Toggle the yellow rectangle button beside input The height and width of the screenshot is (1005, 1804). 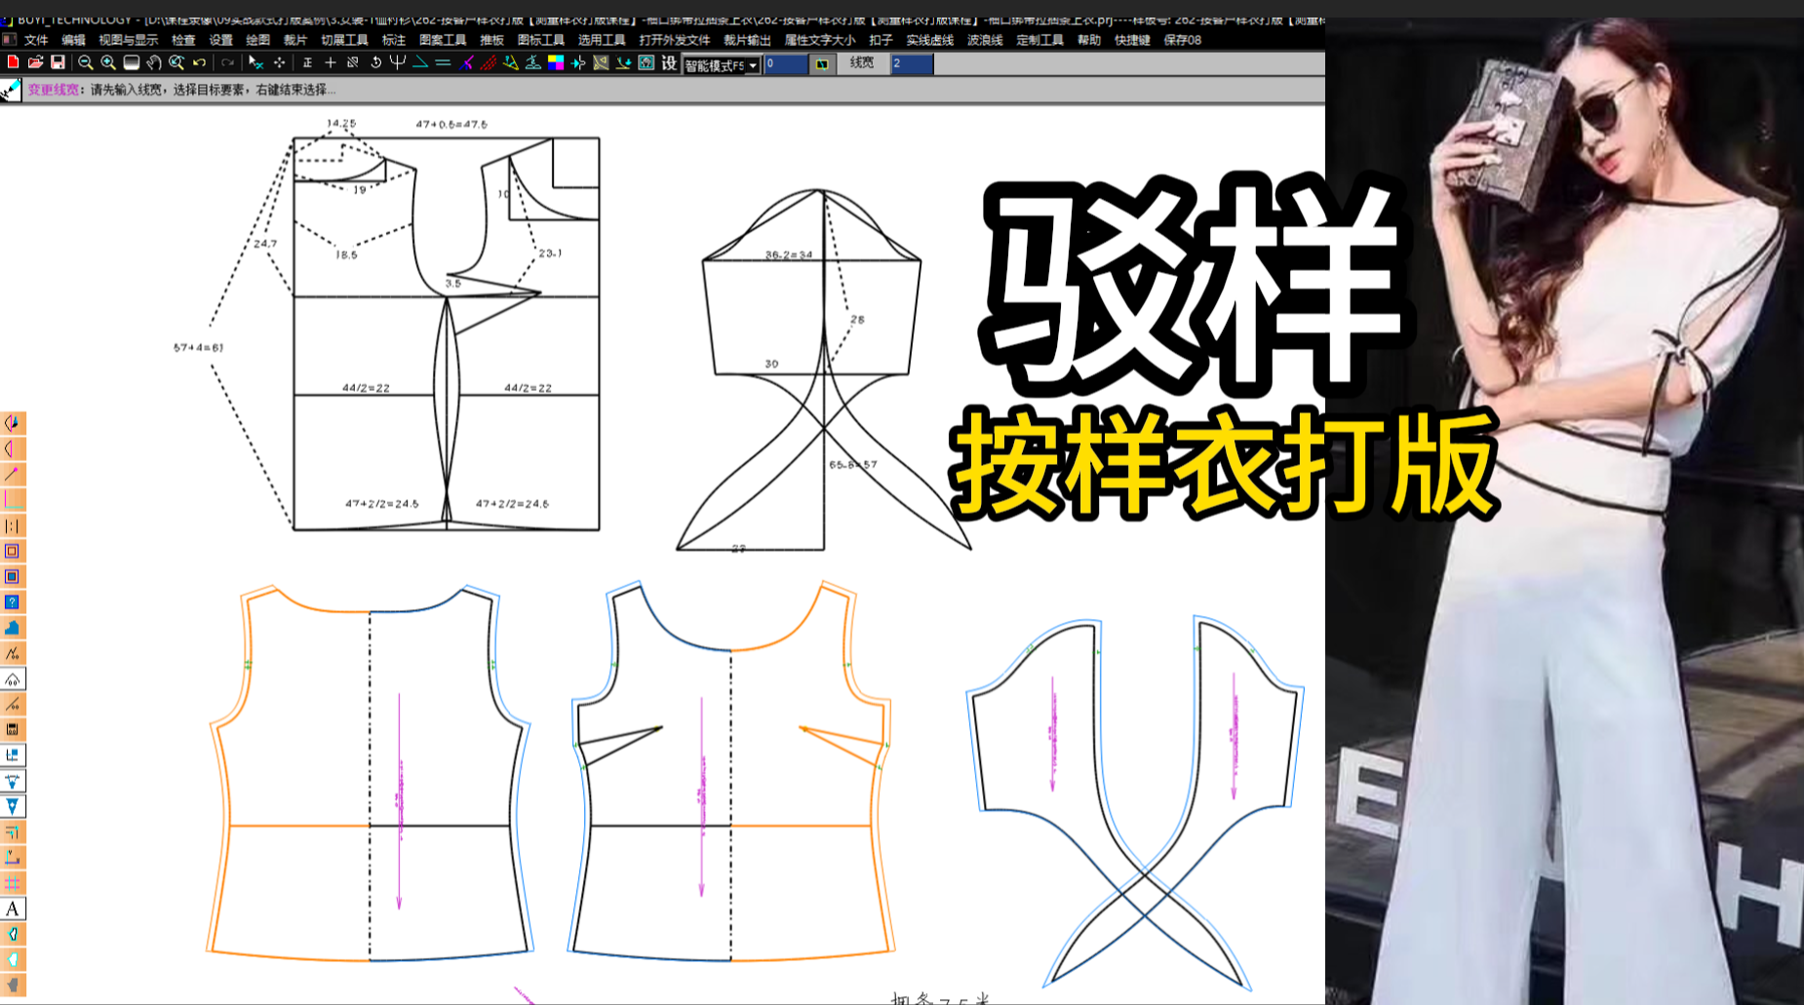point(822,64)
